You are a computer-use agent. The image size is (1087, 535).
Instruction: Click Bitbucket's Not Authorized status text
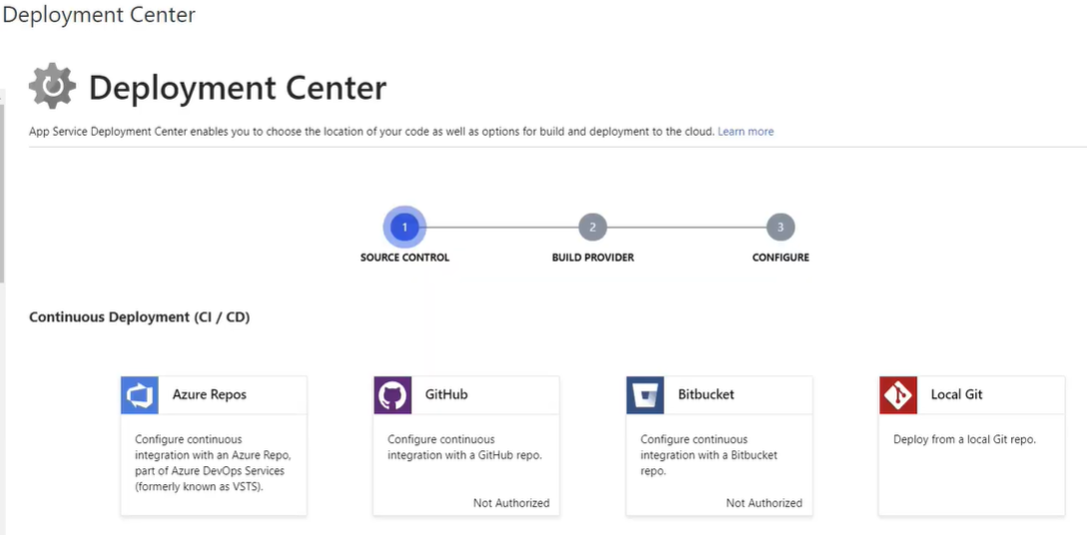pos(764,503)
